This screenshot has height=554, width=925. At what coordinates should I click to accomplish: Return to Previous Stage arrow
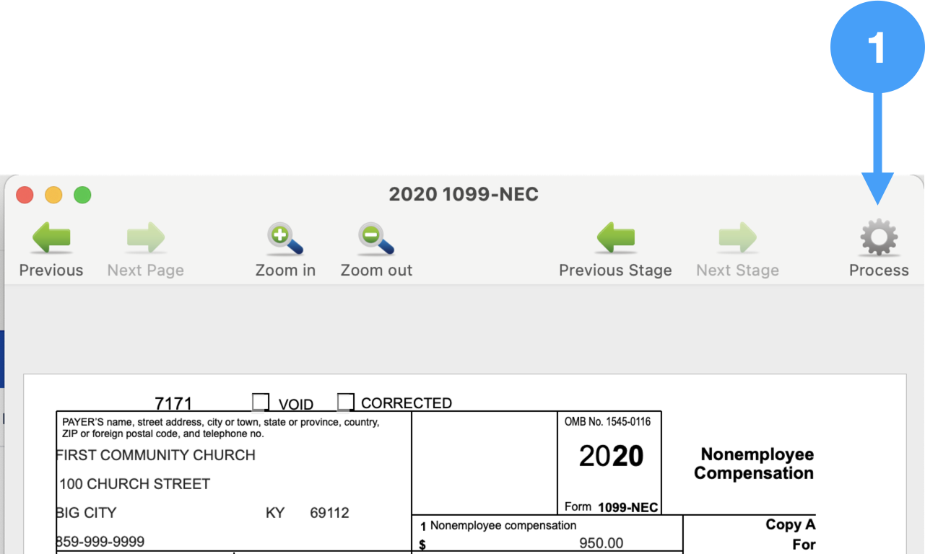615,238
